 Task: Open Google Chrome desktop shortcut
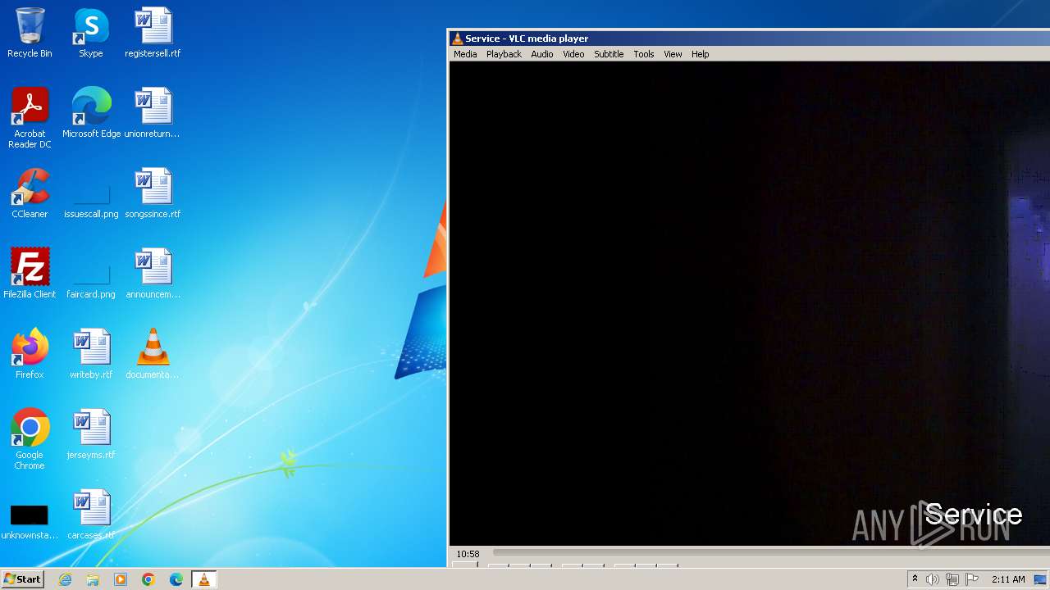pos(30,439)
